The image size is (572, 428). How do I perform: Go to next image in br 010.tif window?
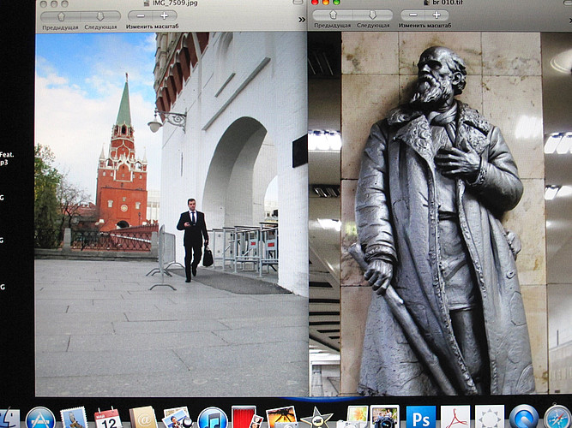(373, 15)
